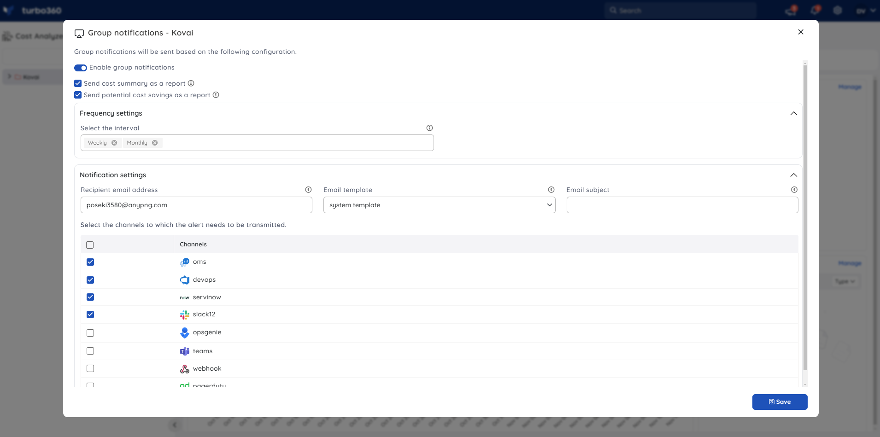Check the select-all Channels header checkbox
This screenshot has width=880, height=437.
click(90, 245)
